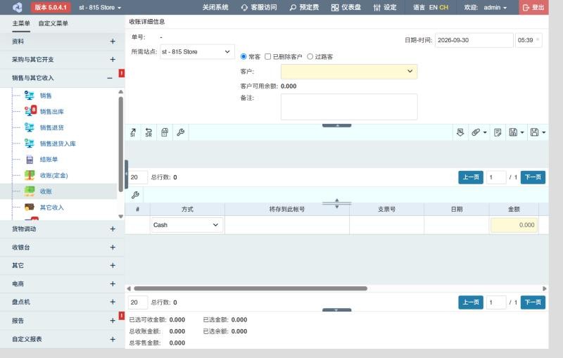
Task: Open 结账单 menu entry
Action: 49,159
